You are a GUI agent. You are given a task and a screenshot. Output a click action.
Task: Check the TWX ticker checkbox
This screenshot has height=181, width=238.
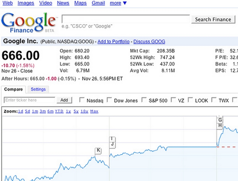(214, 100)
